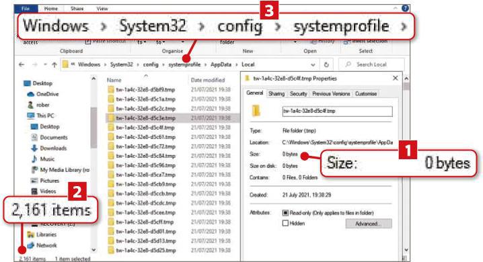483x262 pixels.
Task: Open Videos icon in sidebar
Action: (x=34, y=191)
